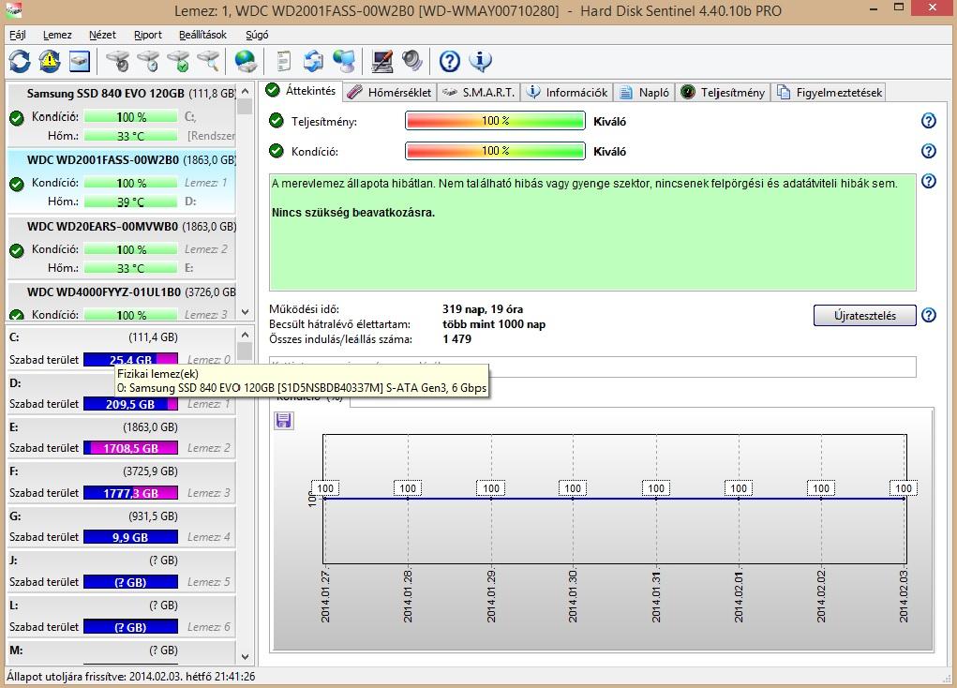957x688 pixels.
Task: Select Samsung SSD 840 EVO 120GB disk
Action: pyautogui.click(x=122, y=114)
